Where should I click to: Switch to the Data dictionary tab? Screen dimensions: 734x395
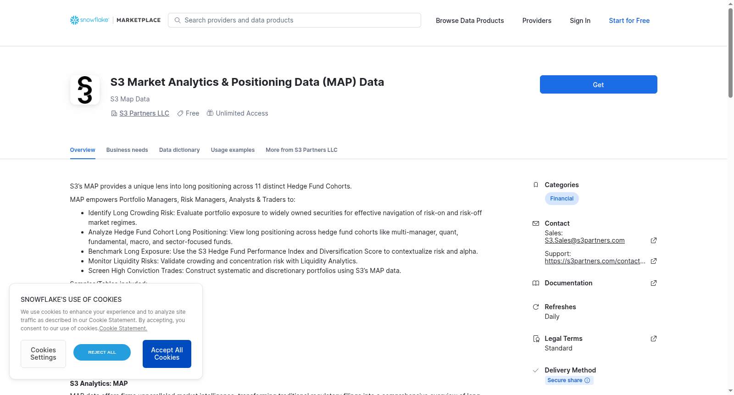click(x=179, y=150)
